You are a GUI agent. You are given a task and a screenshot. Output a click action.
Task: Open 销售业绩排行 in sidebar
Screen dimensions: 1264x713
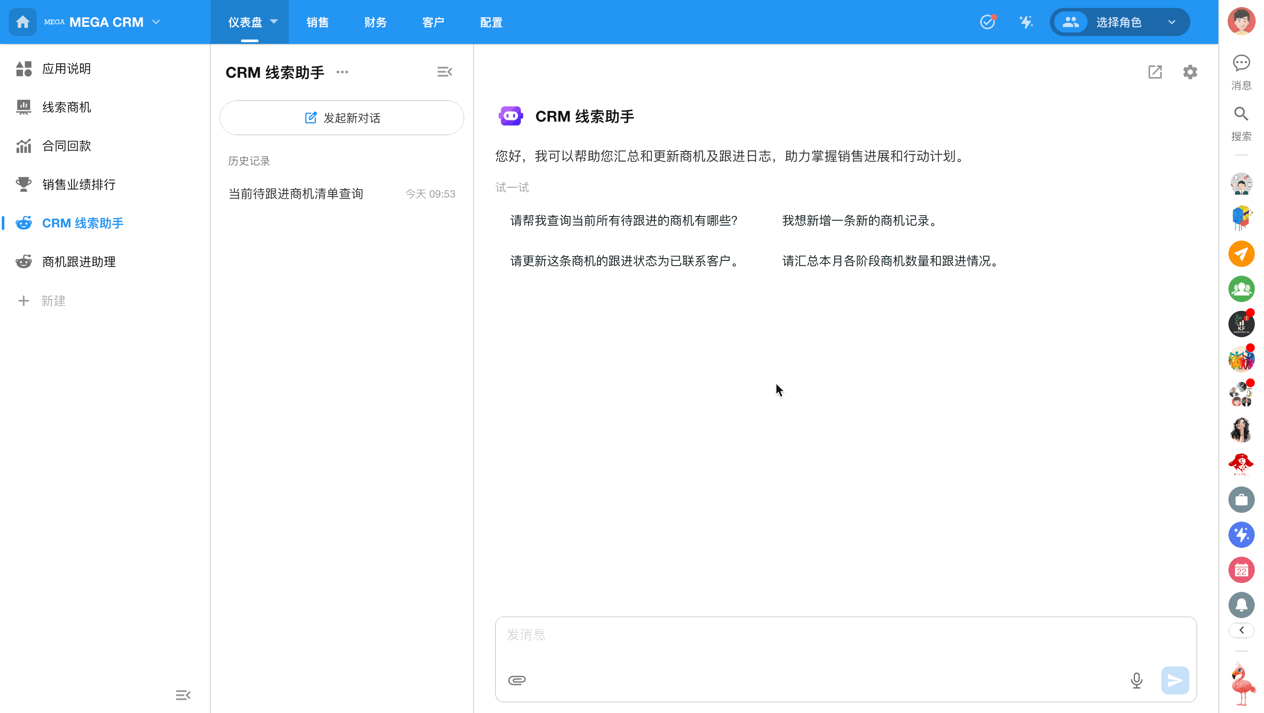[x=79, y=184]
